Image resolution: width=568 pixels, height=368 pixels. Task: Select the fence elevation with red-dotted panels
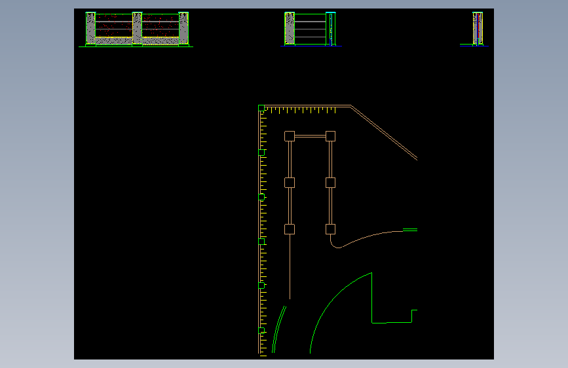tap(136, 29)
